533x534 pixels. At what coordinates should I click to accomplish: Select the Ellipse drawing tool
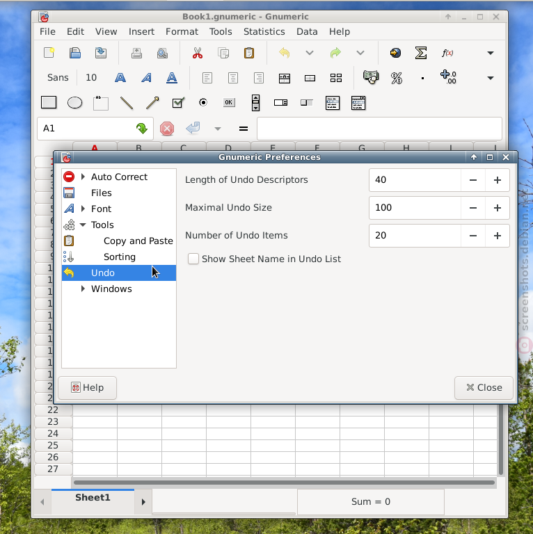point(74,102)
